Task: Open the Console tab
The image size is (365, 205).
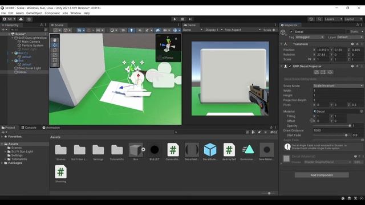Action: click(29, 128)
